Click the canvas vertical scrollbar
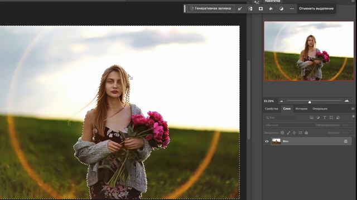 point(248,100)
